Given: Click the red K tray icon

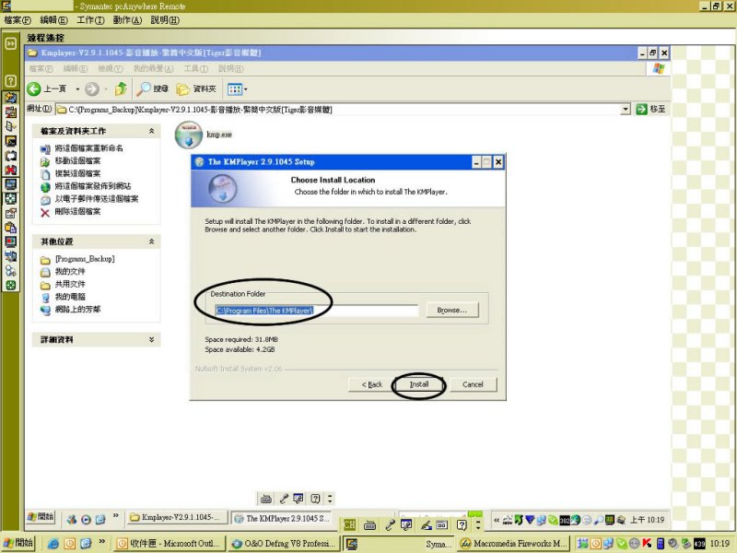Looking at the screenshot, I should pos(648,544).
